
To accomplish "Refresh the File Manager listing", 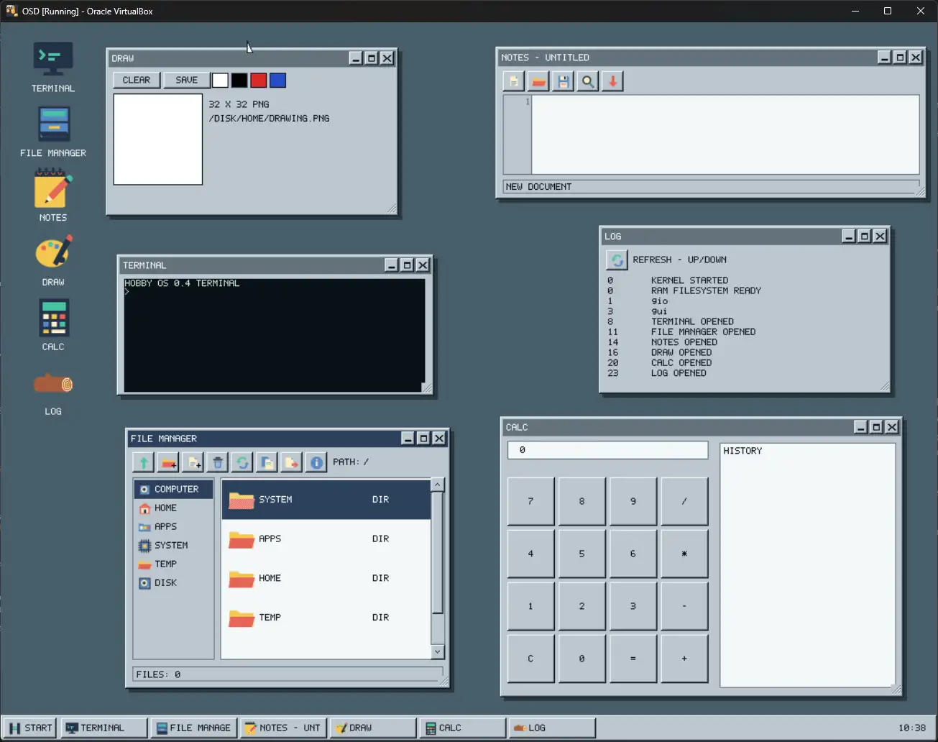I will click(x=242, y=462).
